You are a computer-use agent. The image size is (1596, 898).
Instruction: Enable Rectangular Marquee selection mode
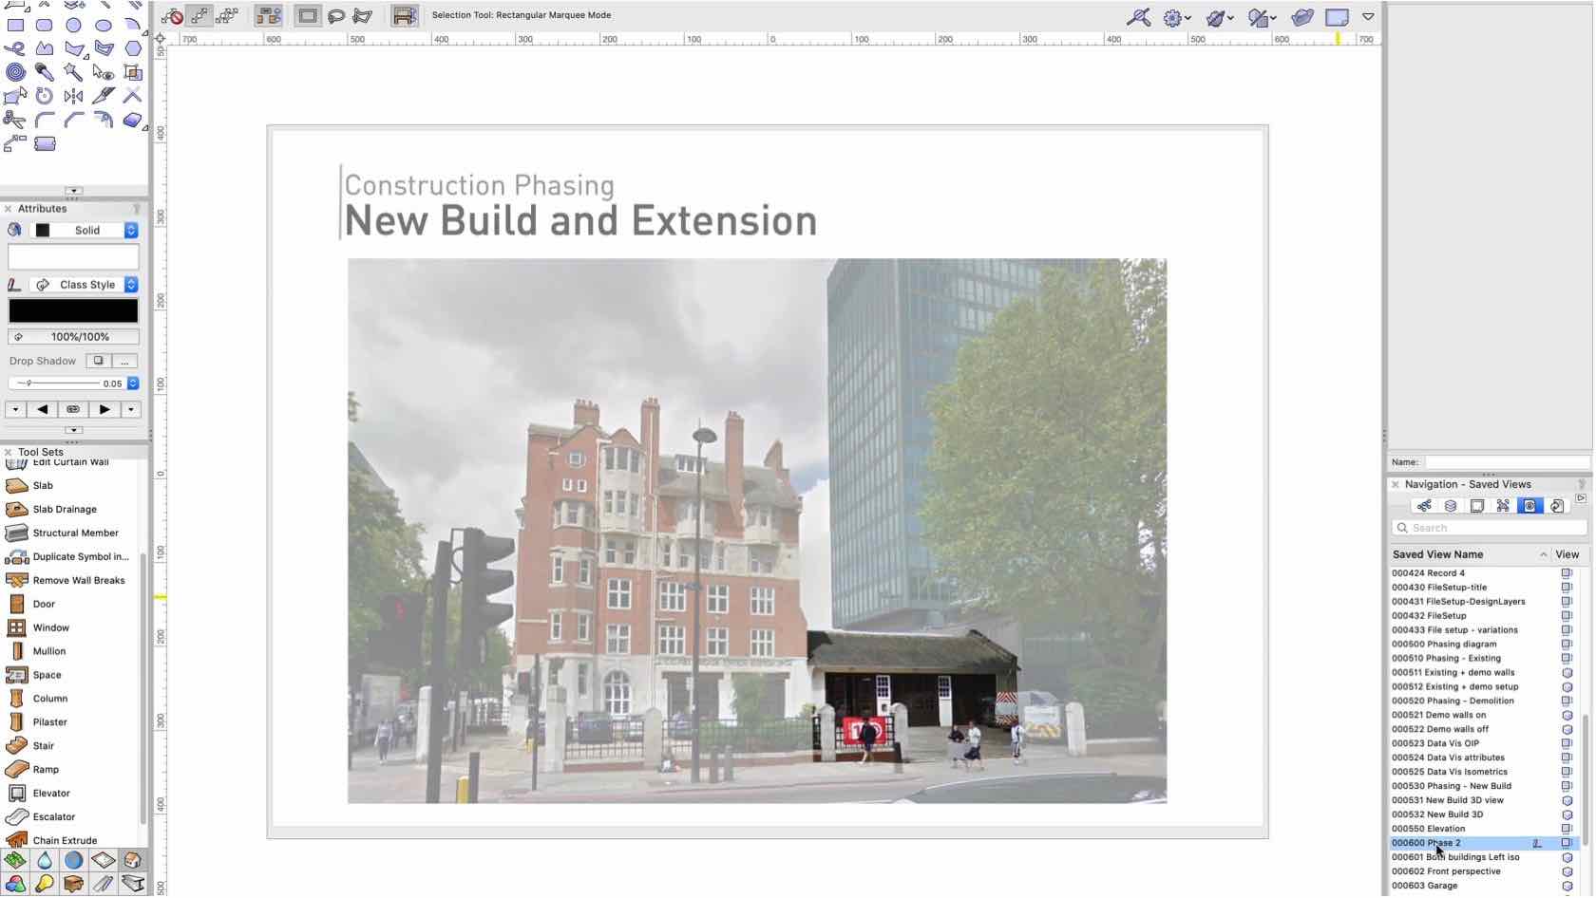(x=308, y=16)
